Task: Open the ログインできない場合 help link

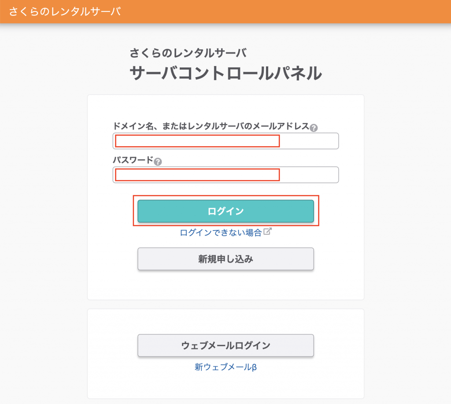Action: (221, 233)
